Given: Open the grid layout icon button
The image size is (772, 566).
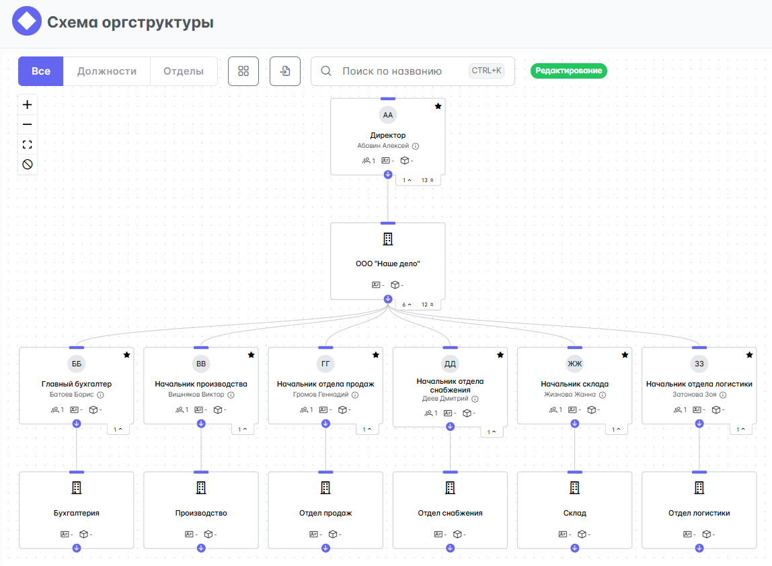Looking at the screenshot, I should (243, 71).
